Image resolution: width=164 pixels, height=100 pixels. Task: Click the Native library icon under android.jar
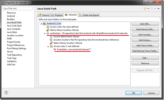point(51,43)
